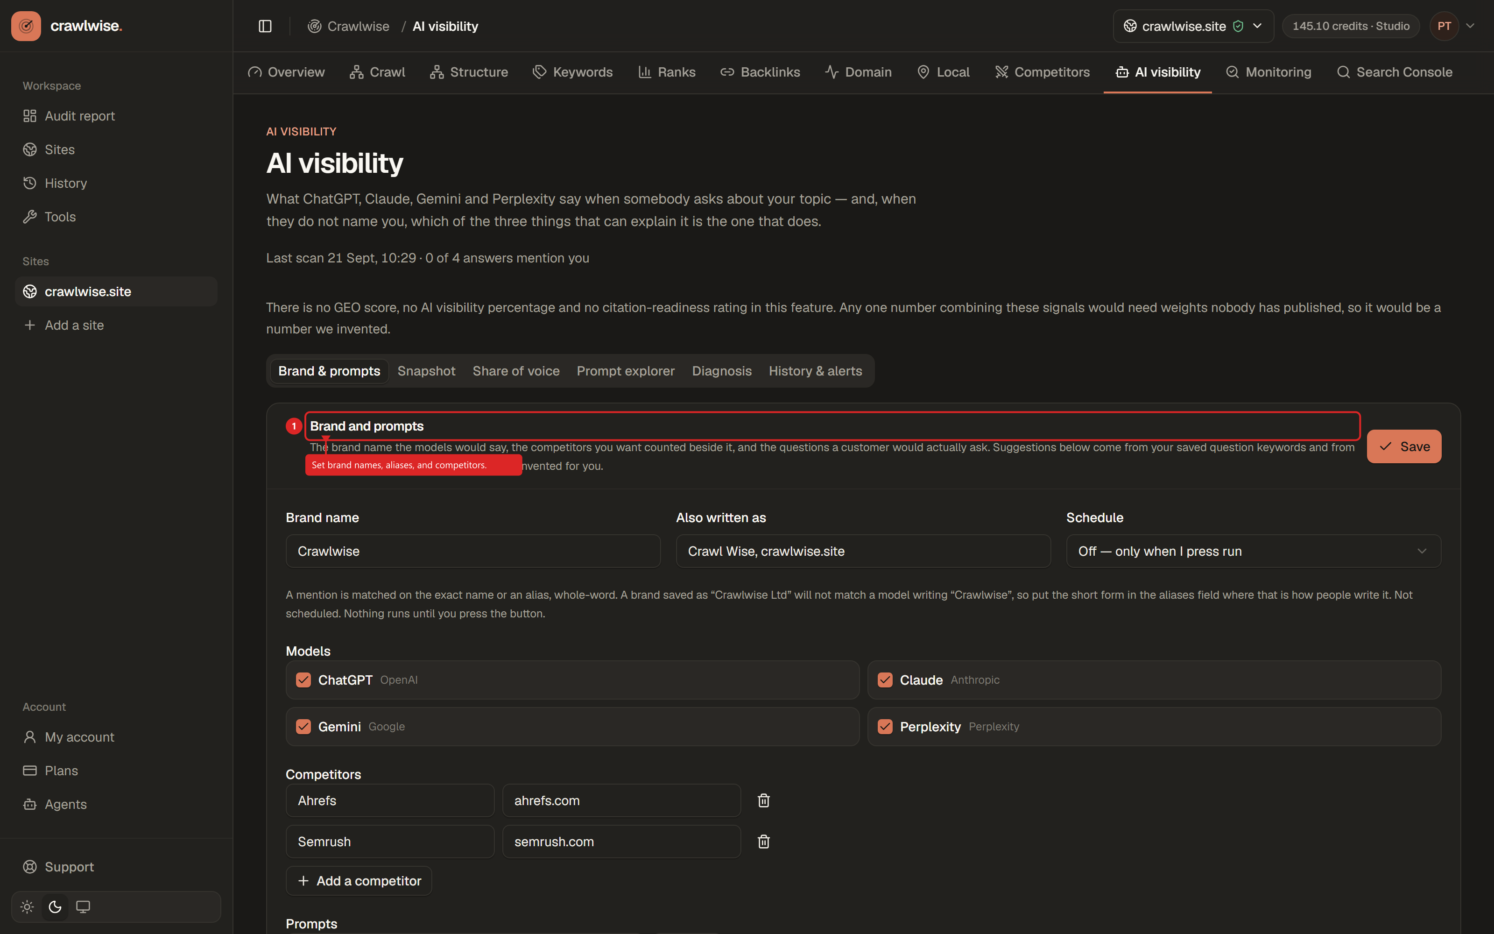Toggle the Gemini model checkbox

click(303, 727)
